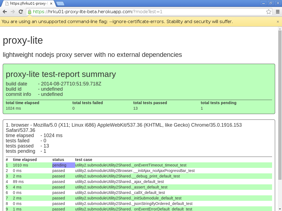This screenshot has width=282, height=211.
Task: Click total tests passed value 13
Action: pyautogui.click(x=135, y=108)
